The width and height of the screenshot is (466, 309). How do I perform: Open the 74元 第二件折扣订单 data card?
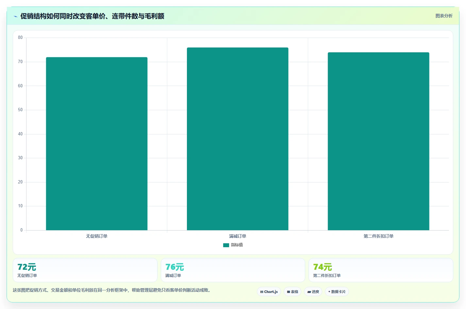(381, 270)
